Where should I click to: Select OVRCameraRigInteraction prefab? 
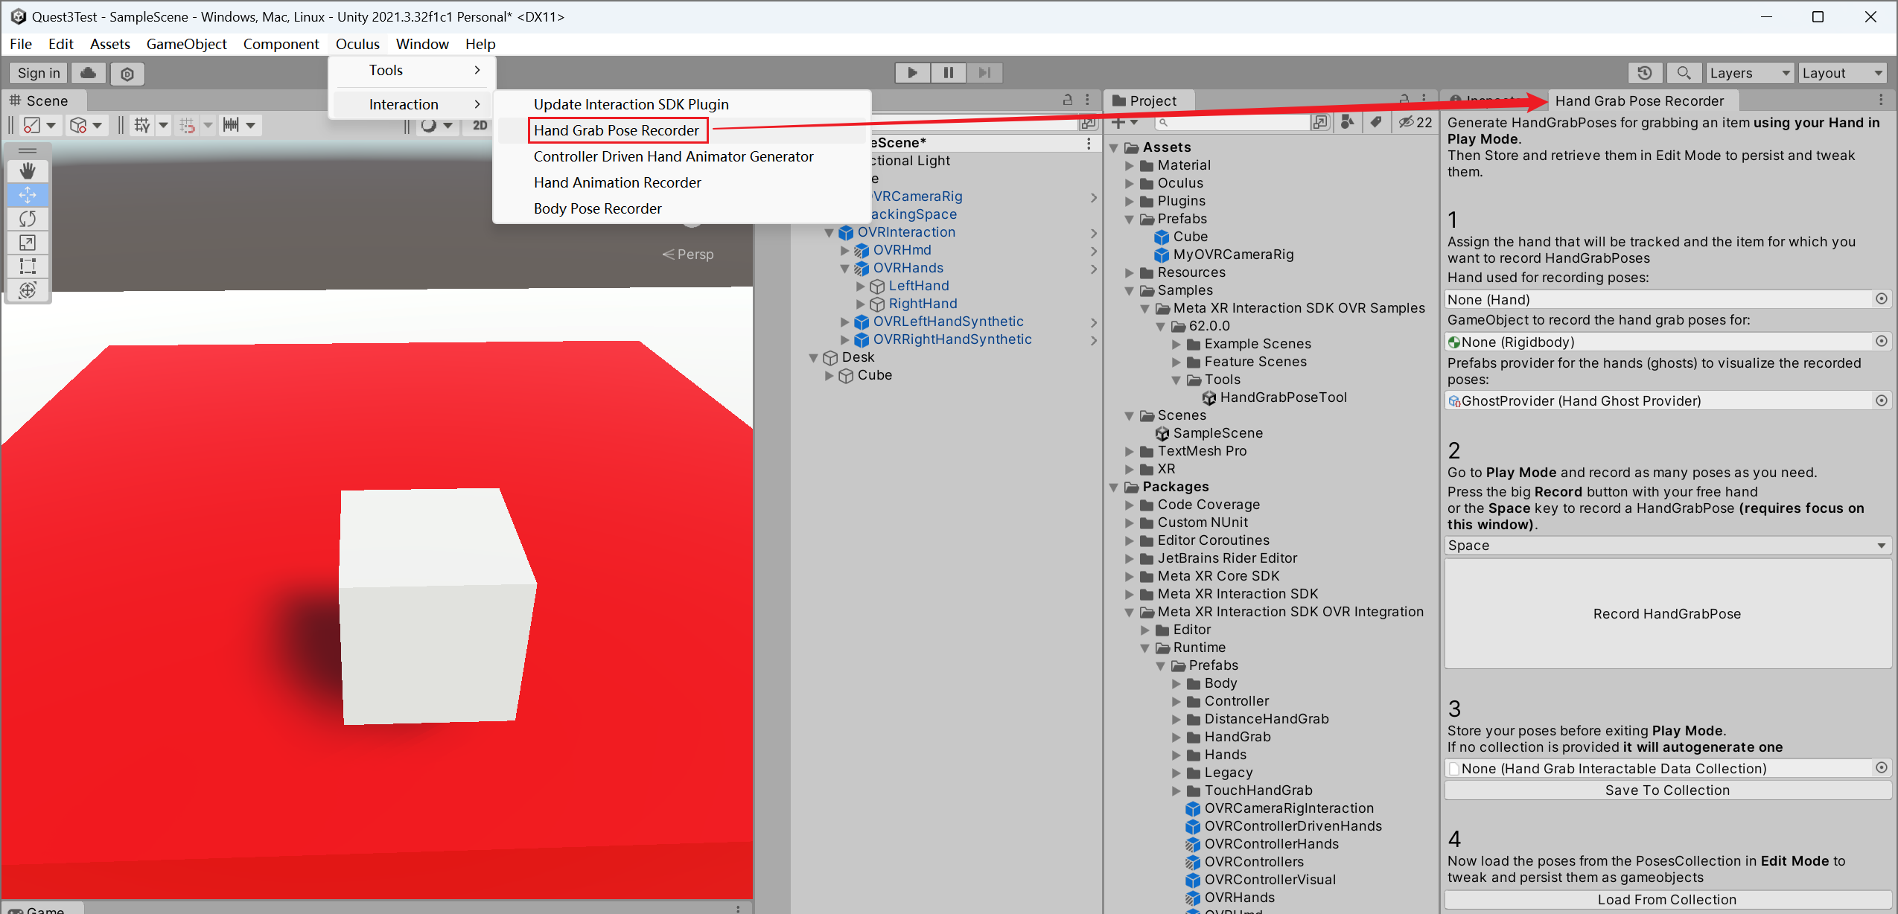(1279, 808)
